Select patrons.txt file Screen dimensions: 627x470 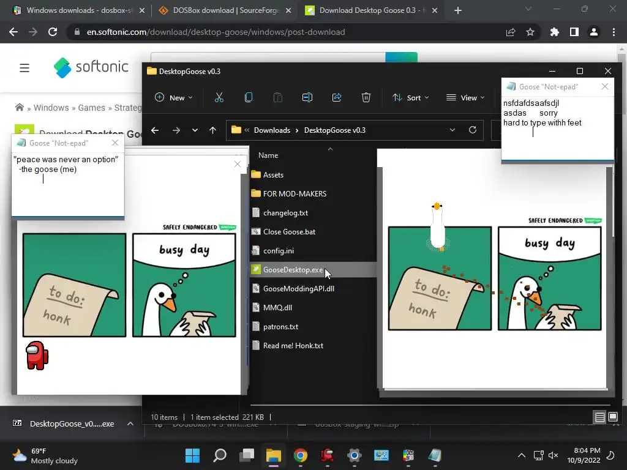(280, 327)
